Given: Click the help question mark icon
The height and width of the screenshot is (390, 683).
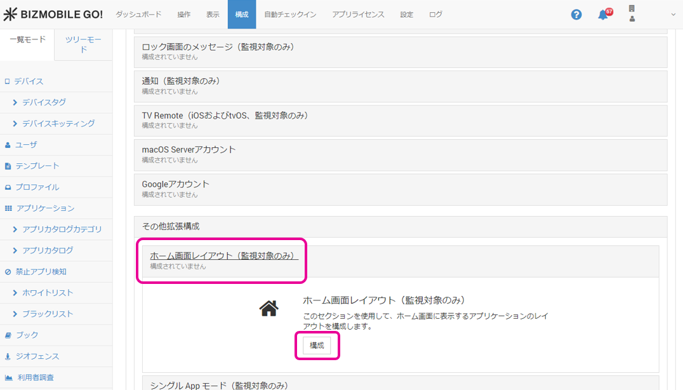Looking at the screenshot, I should [576, 15].
